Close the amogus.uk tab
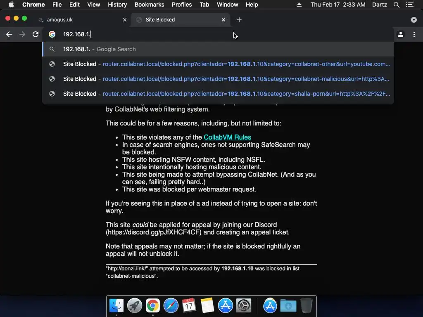Screen dimensions: 423x317 (125, 20)
